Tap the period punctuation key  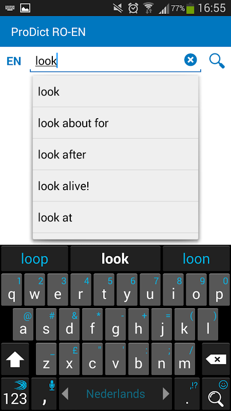[x=187, y=394]
